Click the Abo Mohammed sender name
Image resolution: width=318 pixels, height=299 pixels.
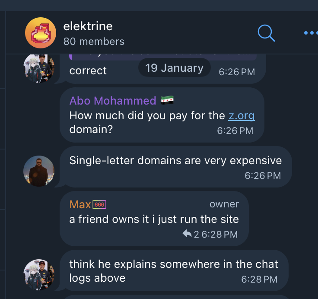pos(113,101)
